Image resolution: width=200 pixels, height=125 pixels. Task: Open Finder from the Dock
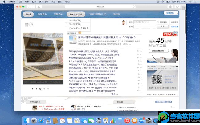tap(27, 121)
